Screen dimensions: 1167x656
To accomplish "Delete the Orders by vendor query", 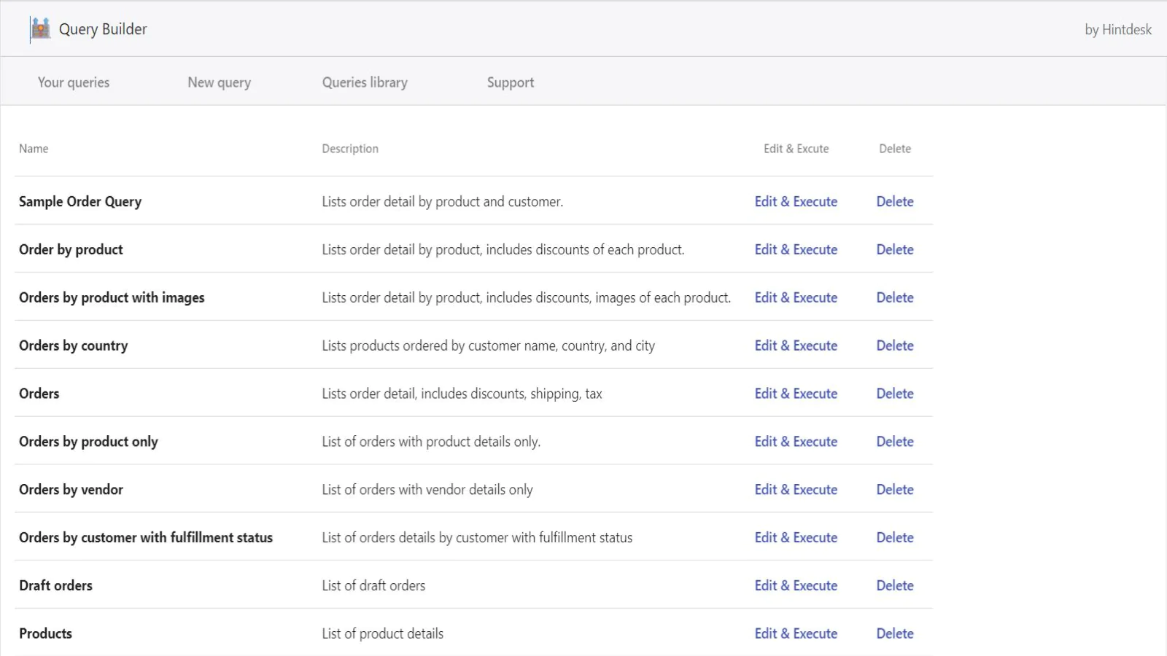I will coord(895,489).
